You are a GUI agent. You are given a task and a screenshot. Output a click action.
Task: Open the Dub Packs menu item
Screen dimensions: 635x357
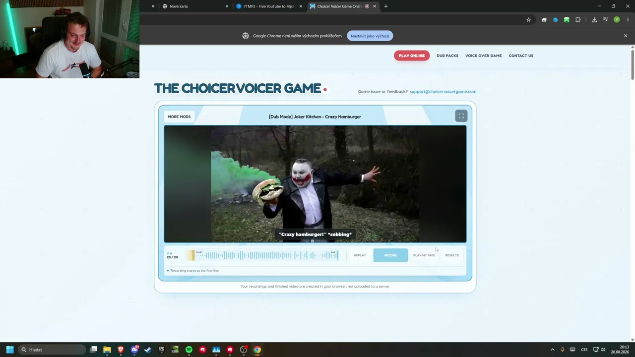point(447,56)
